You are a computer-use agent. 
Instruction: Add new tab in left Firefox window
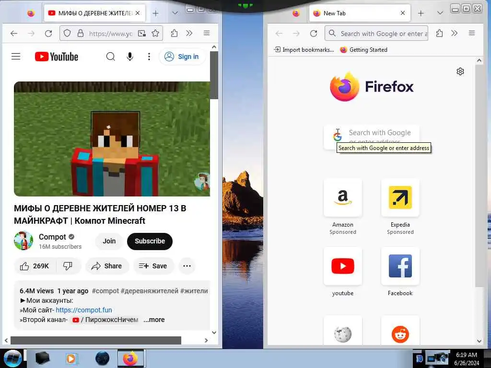[x=156, y=13]
